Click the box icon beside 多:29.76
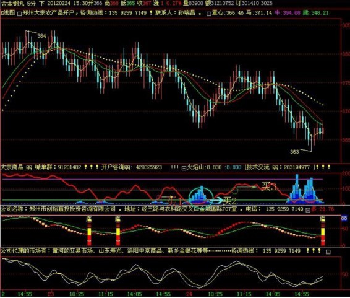The image size is (350, 298). click(308, 210)
